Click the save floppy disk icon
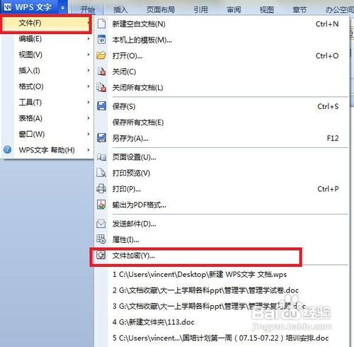The width and height of the screenshot is (354, 347). pyautogui.click(x=101, y=106)
